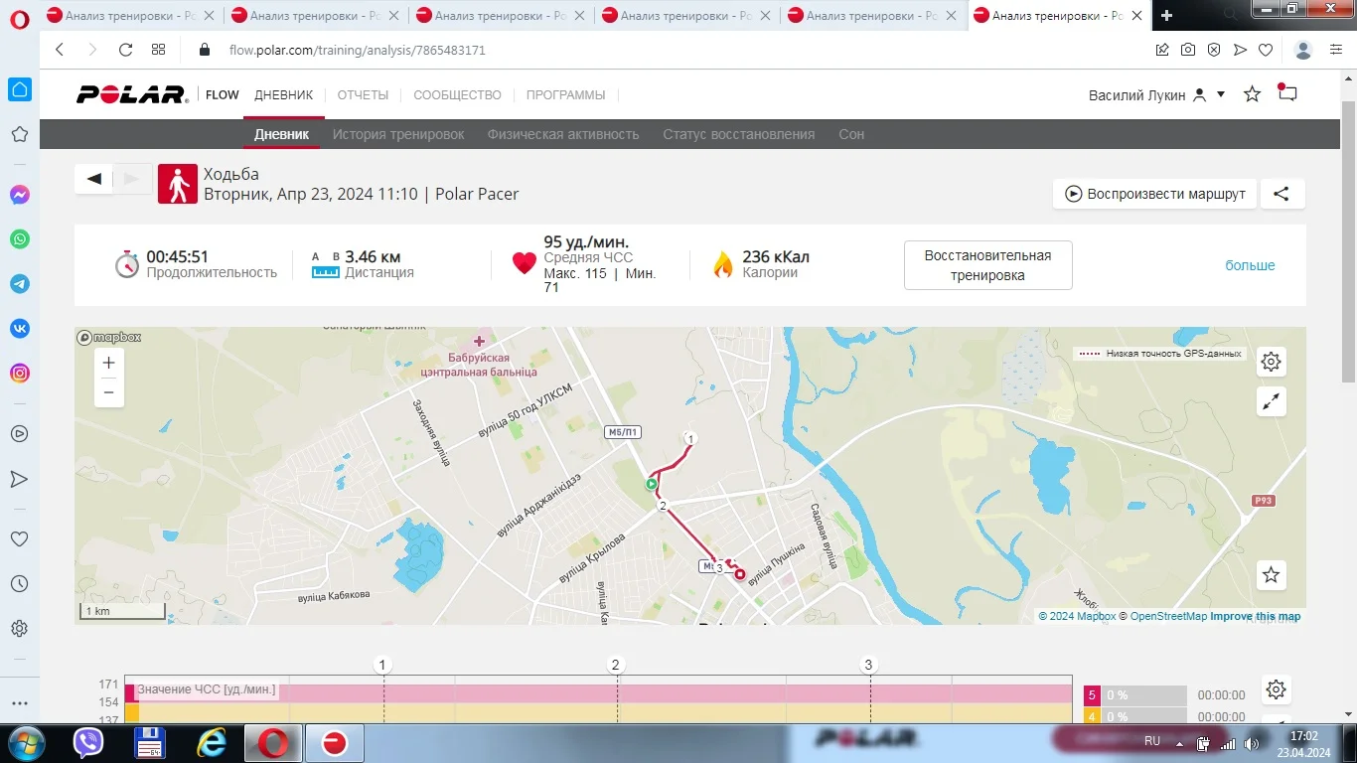Click the zone 4 orange color swatch
Screen dimensions: 1357x763
point(1092,716)
